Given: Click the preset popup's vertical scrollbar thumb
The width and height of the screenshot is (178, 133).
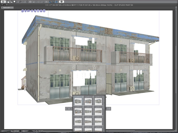Looking at the screenshot, I should click(x=104, y=103).
